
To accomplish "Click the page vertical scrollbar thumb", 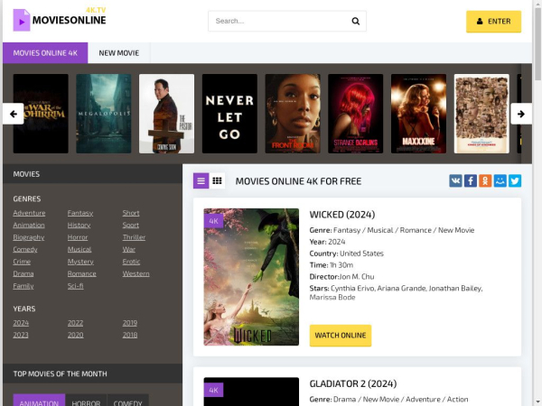I will (x=537, y=44).
